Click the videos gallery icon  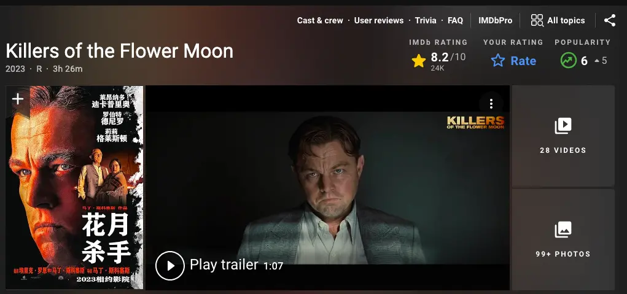coord(563,126)
